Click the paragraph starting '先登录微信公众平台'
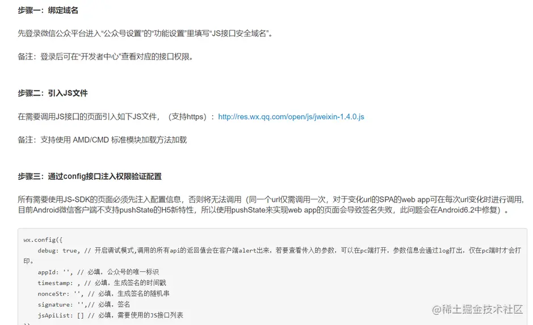Image resolution: width=533 pixels, height=325 pixels. [x=145, y=33]
